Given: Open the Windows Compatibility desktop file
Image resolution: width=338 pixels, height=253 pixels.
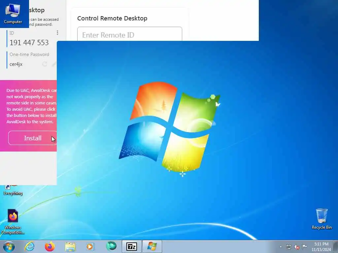Looking at the screenshot, I should 13,222.
